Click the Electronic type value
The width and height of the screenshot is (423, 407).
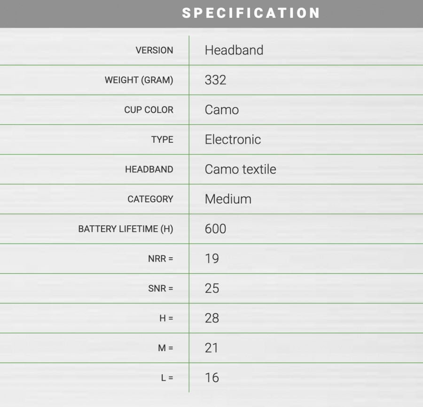pos(233,139)
